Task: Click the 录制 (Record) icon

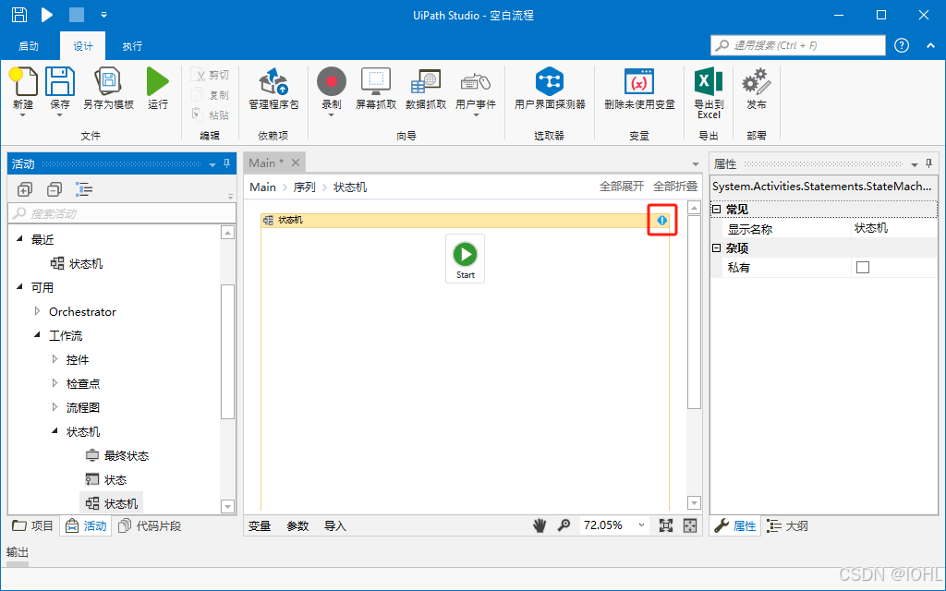Action: (x=332, y=81)
